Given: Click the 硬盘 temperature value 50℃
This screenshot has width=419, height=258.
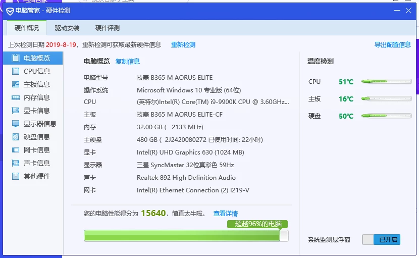Looking at the screenshot, I should pos(346,116).
